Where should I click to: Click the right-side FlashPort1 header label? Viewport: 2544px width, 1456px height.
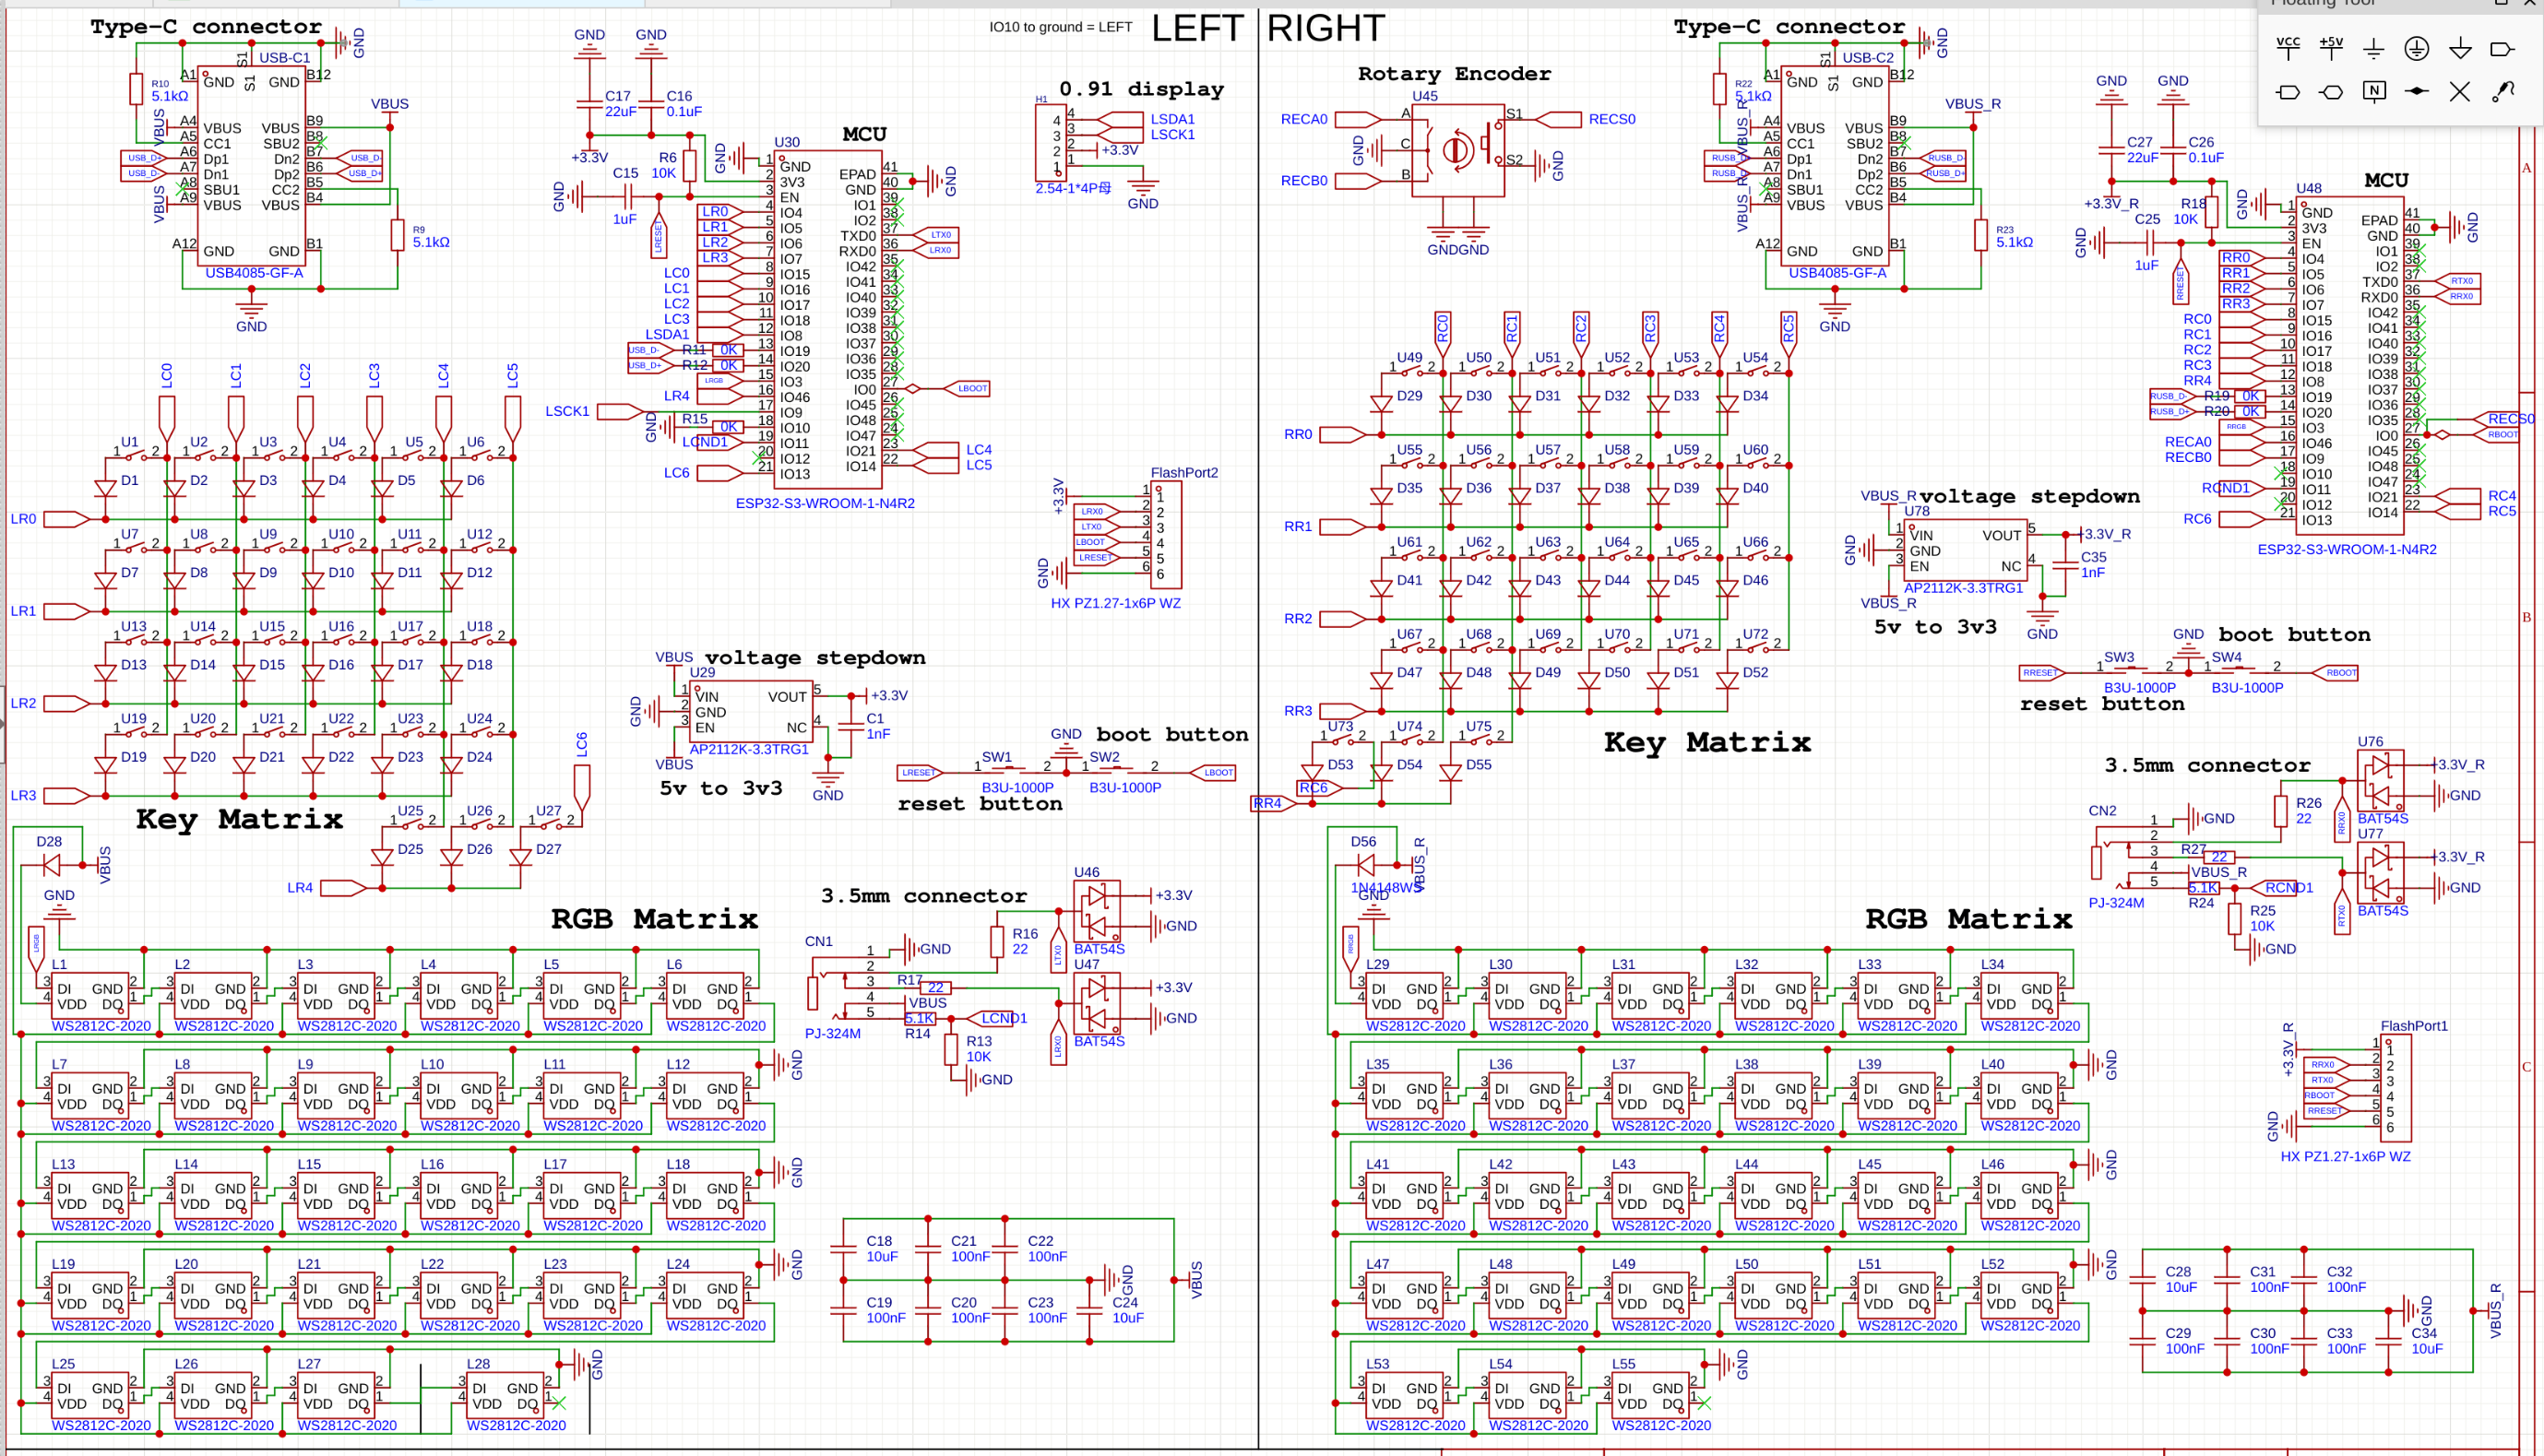tap(2413, 1026)
